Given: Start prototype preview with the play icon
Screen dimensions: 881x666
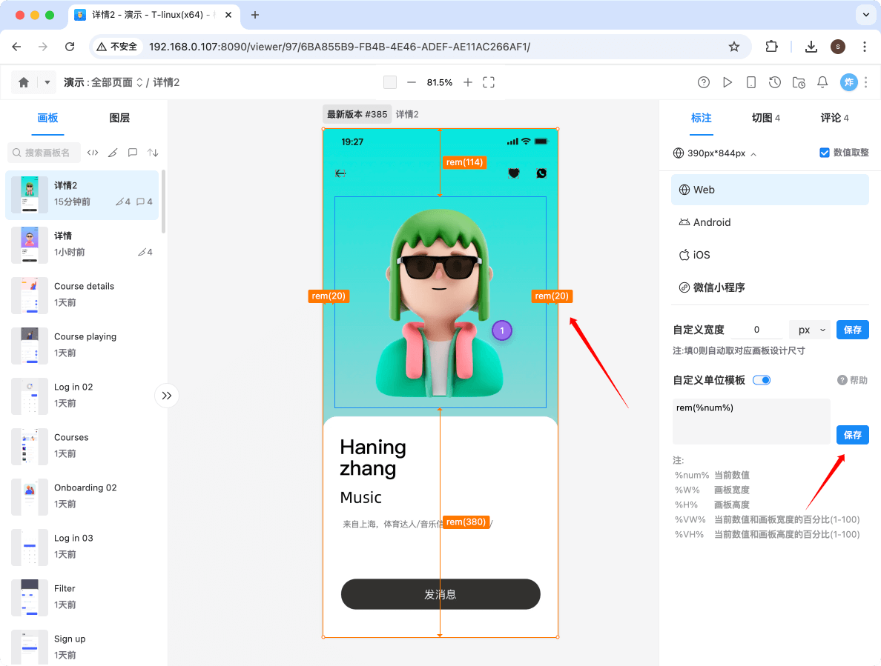Looking at the screenshot, I should pos(727,82).
